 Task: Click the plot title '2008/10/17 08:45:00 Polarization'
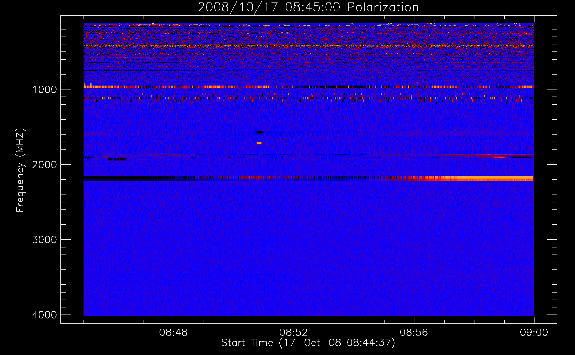[308, 7]
